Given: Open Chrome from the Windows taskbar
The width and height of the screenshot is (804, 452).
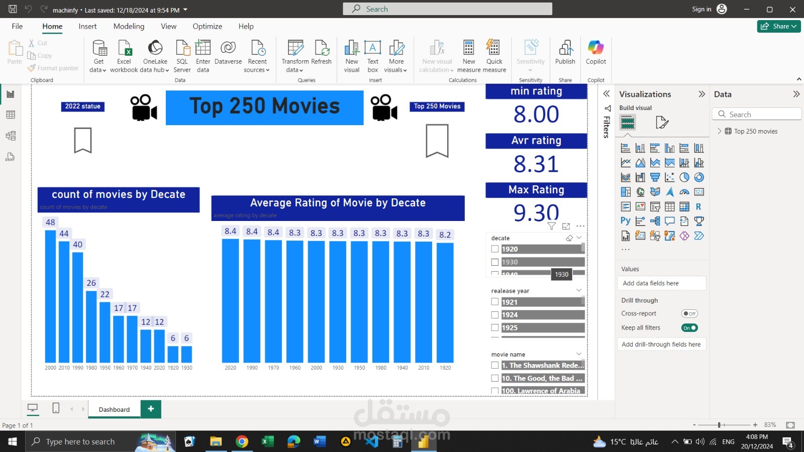Looking at the screenshot, I should pos(242,441).
